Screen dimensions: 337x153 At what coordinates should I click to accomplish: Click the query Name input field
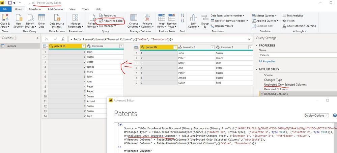[298, 55]
